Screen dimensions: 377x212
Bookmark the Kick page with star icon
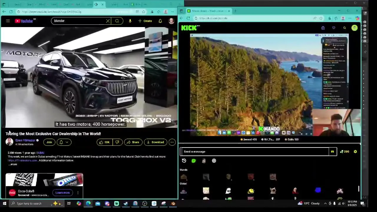[x=321, y=18]
